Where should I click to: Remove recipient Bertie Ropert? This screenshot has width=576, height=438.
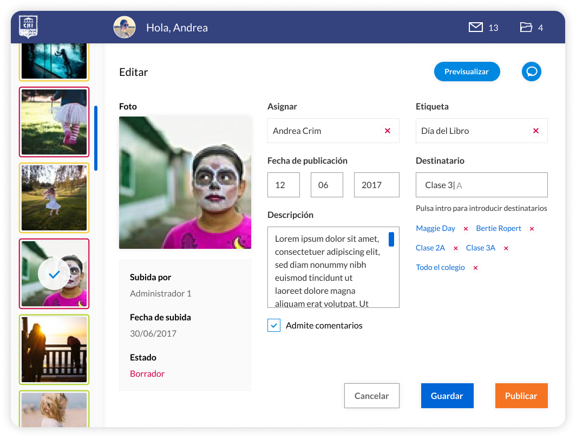point(532,229)
